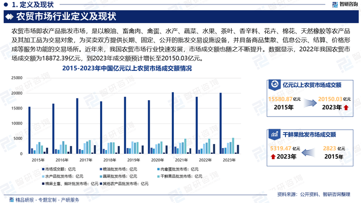This screenshot has width=361, height=203.
Task: Click the 5319.47 value in the 干鲜果 card
Action: pyautogui.click(x=278, y=149)
